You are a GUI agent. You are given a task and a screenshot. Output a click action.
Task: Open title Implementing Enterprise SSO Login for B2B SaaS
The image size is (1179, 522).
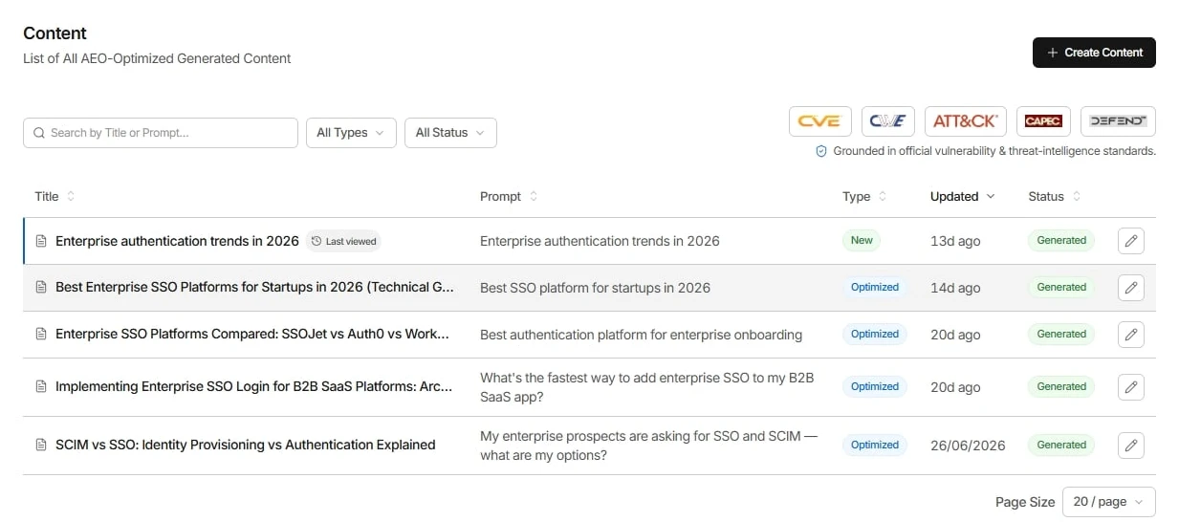tap(253, 387)
